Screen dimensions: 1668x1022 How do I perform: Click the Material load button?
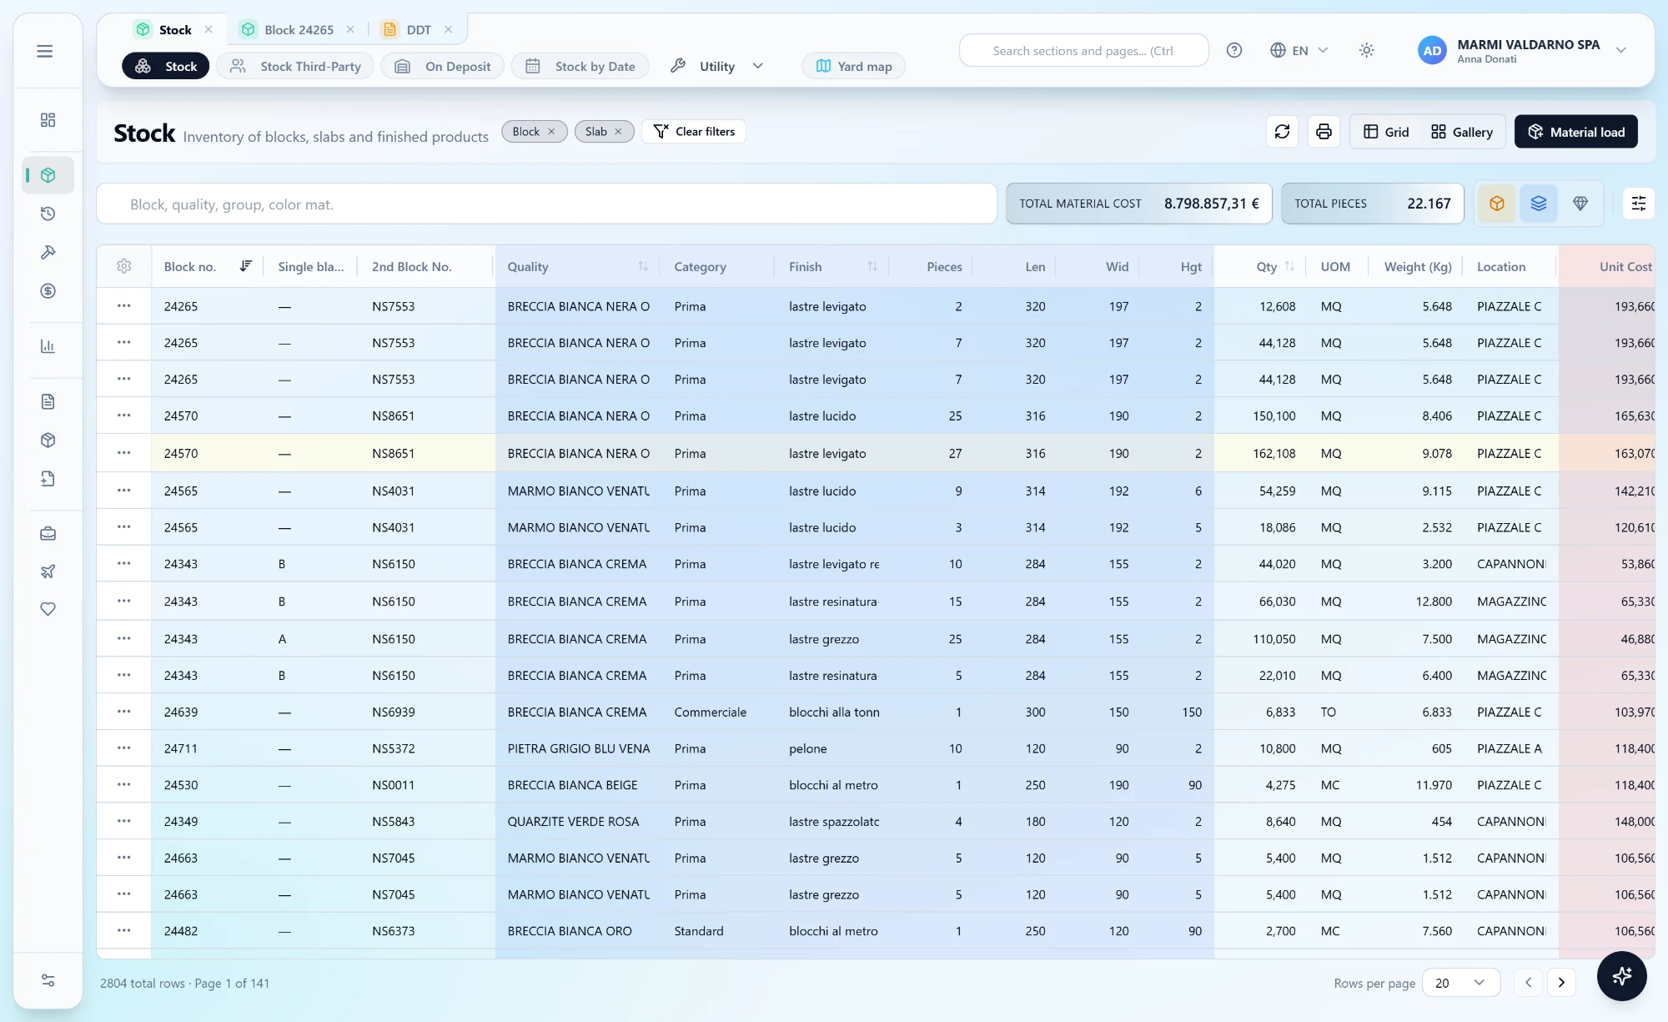(x=1575, y=132)
